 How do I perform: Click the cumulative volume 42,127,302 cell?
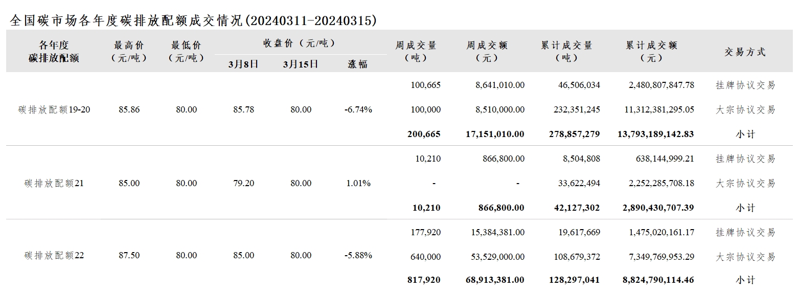[576, 208]
